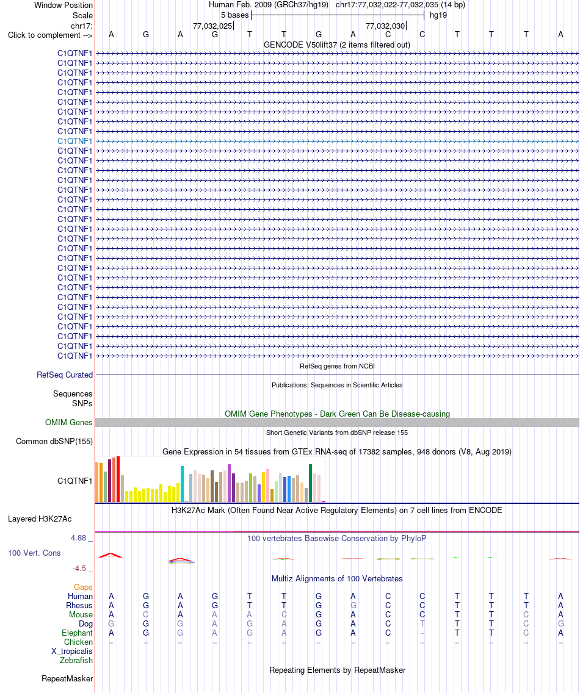Click the dark green bar in the GTEx chart
580x693 pixels.
(311, 483)
